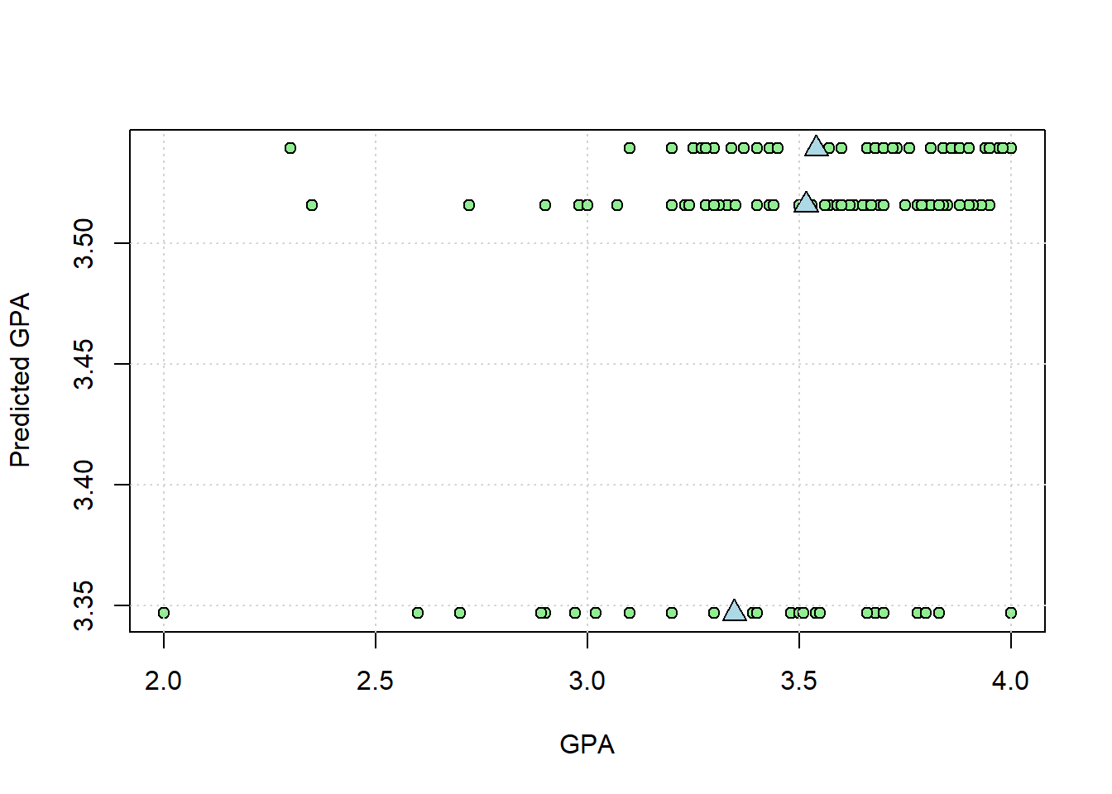1112x794 pixels.
Task: Click the blue triangle on the bottom row
Action: click(x=735, y=611)
